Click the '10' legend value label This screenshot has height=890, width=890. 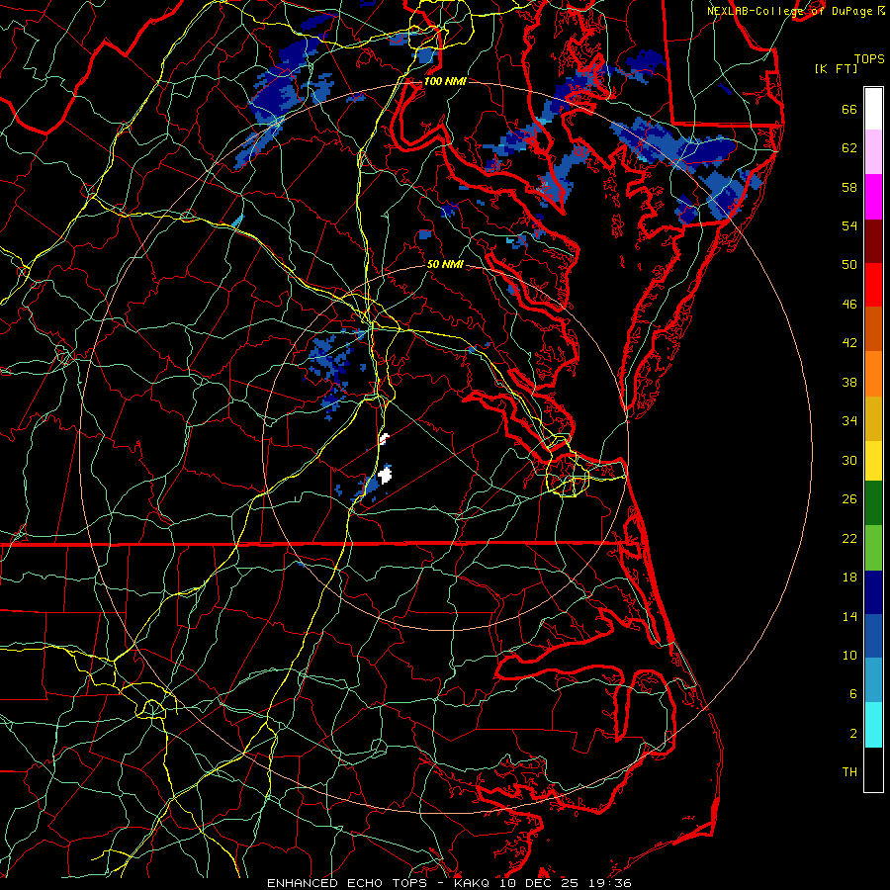pos(849,655)
